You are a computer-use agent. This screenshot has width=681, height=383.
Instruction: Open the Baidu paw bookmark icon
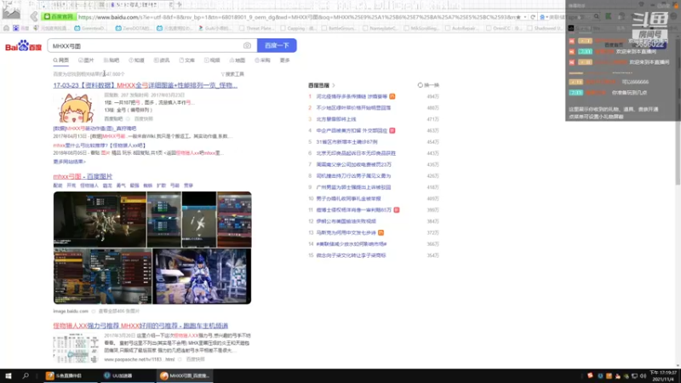click(15, 28)
